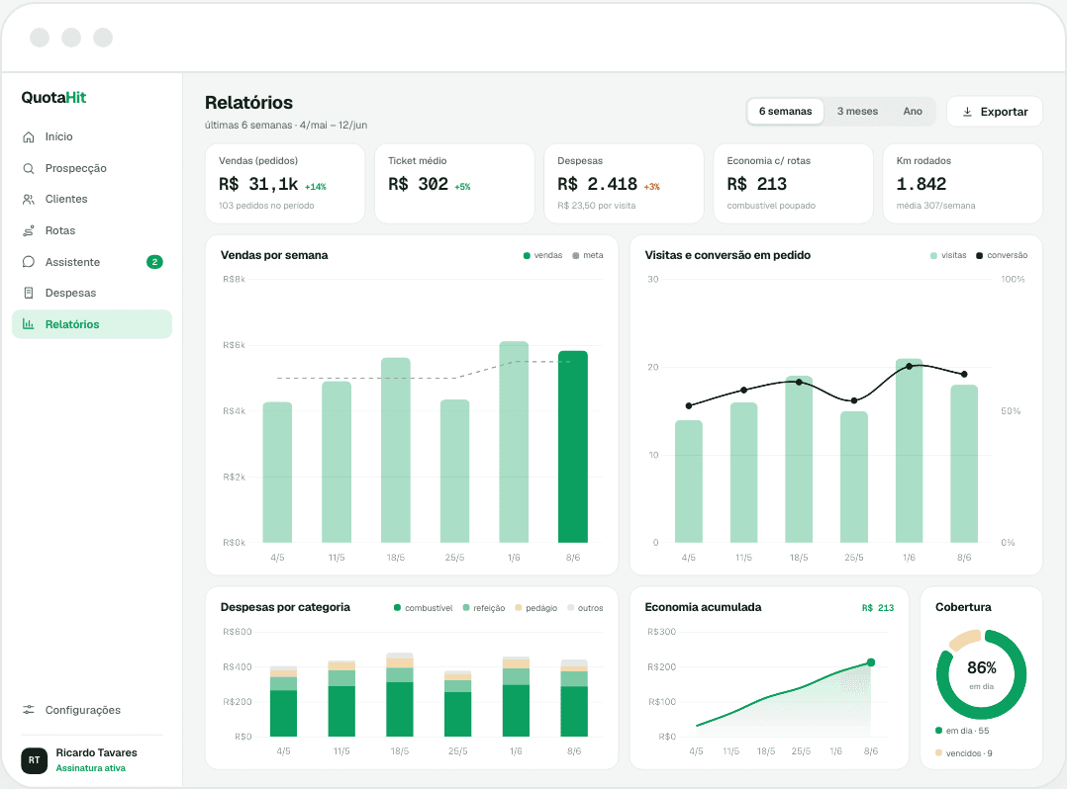Click the Clientes people icon
This screenshot has width=1067, height=789.
click(x=29, y=199)
